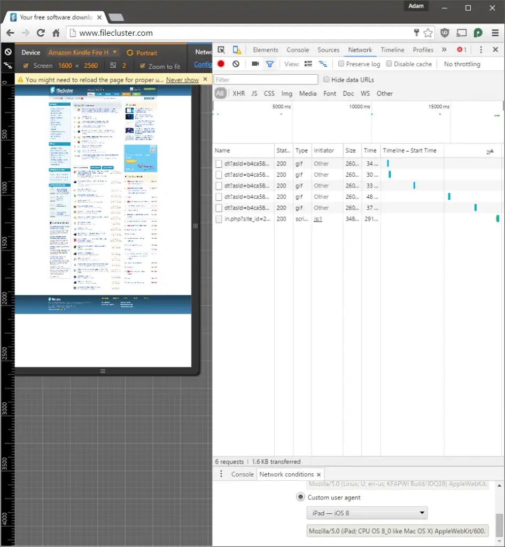505x547 pixels.
Task: Select the overview waterfall view icon
Action: point(323,64)
